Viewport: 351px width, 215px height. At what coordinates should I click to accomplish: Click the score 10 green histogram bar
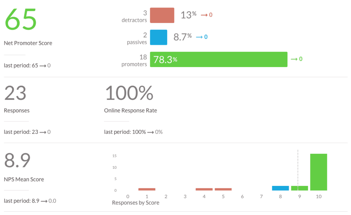point(318,172)
